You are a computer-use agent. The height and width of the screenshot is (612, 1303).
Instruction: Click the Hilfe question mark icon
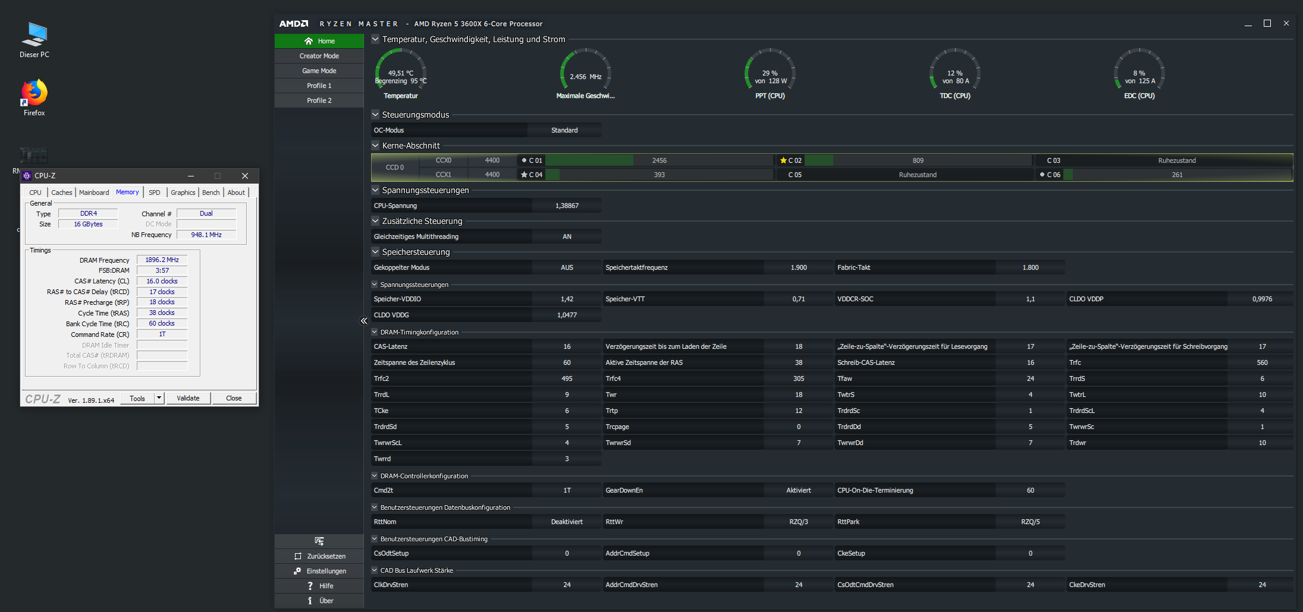(310, 586)
